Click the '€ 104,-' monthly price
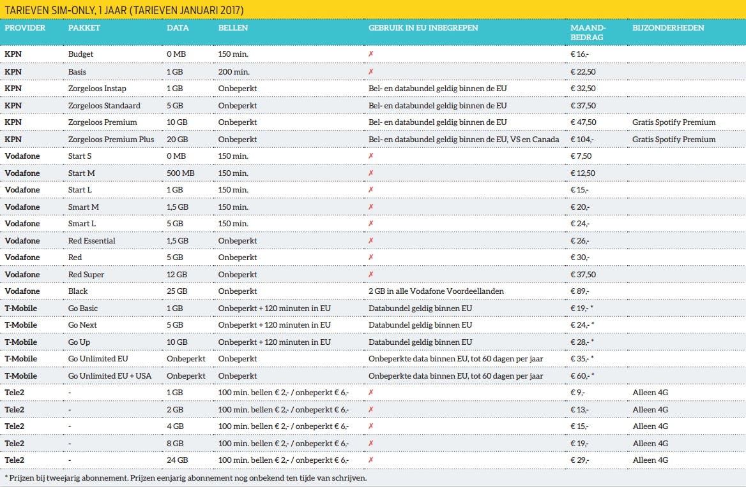This screenshot has height=487, width=746. [582, 140]
